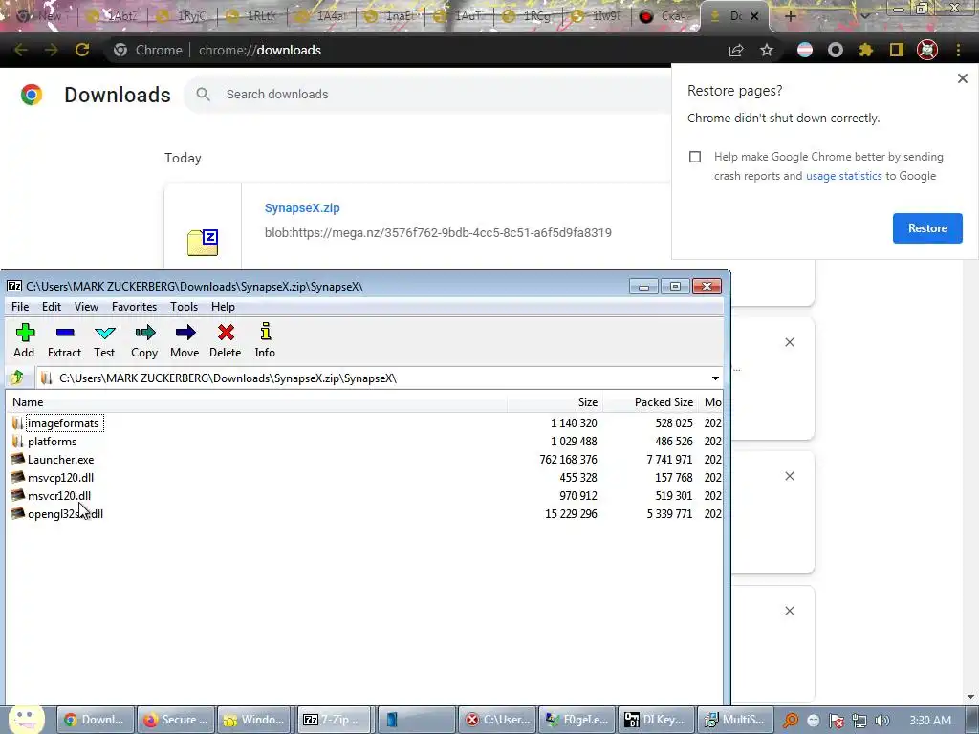Switch to the 7-Zip taskbar button

(336, 720)
